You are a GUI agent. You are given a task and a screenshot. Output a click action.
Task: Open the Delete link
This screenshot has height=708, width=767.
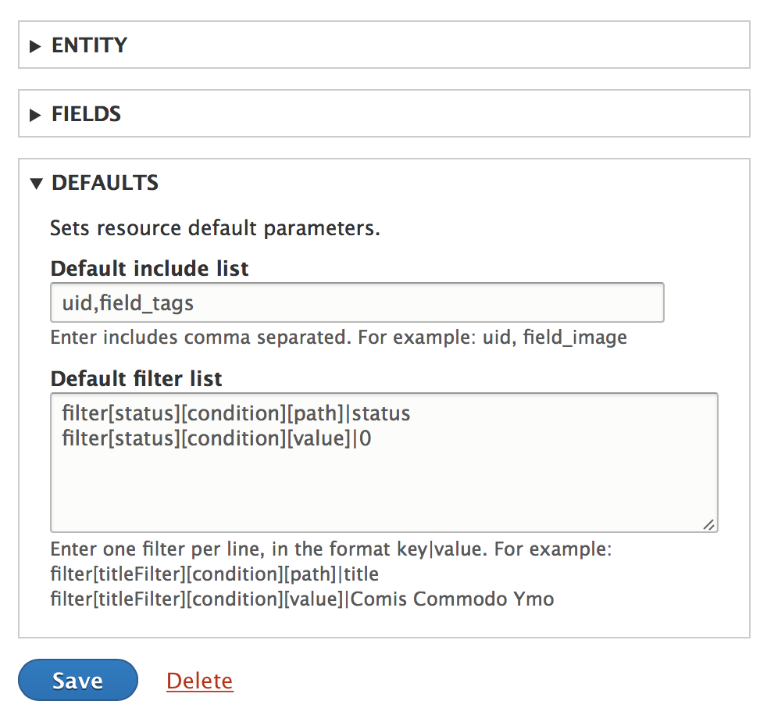199,680
